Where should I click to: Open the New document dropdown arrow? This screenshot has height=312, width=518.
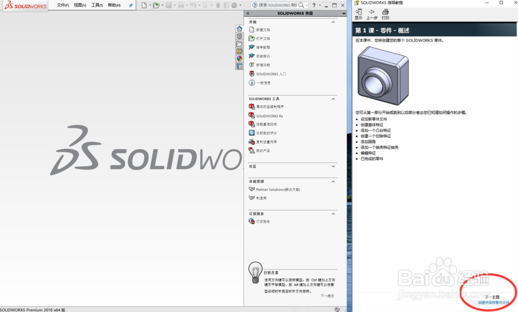150,5
